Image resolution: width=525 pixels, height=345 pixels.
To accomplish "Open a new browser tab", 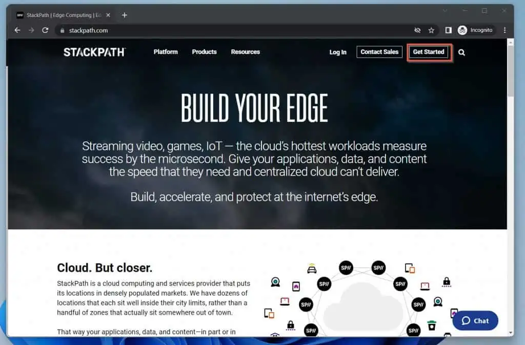I will 124,15.
